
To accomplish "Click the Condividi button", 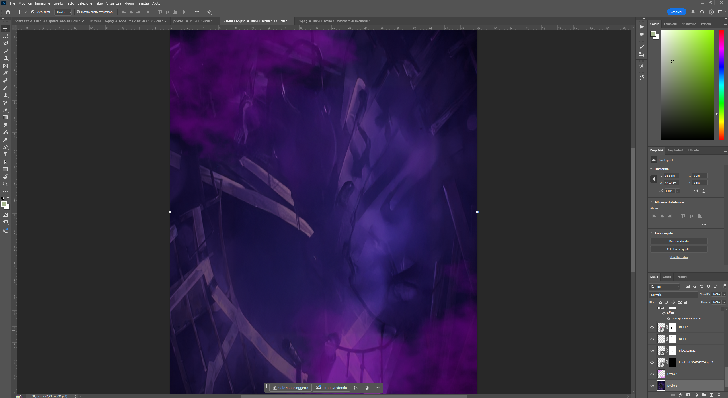I will [x=676, y=12].
